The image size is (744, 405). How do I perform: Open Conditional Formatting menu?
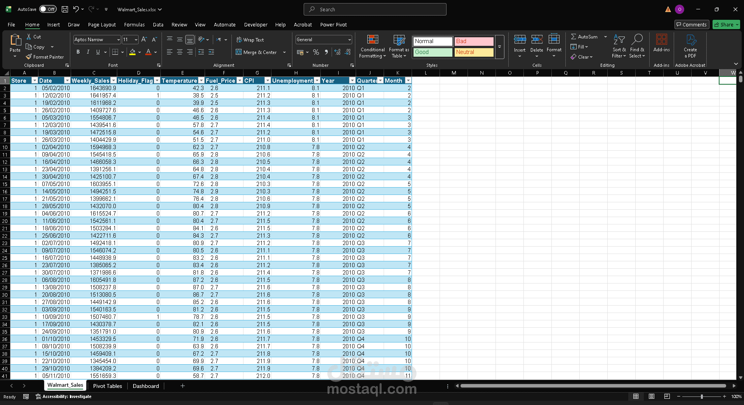[373, 46]
